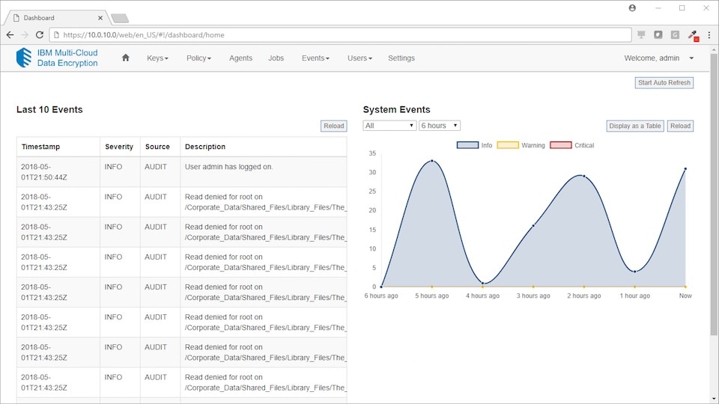
Task: Open the Events dropdown menu
Action: click(x=315, y=58)
